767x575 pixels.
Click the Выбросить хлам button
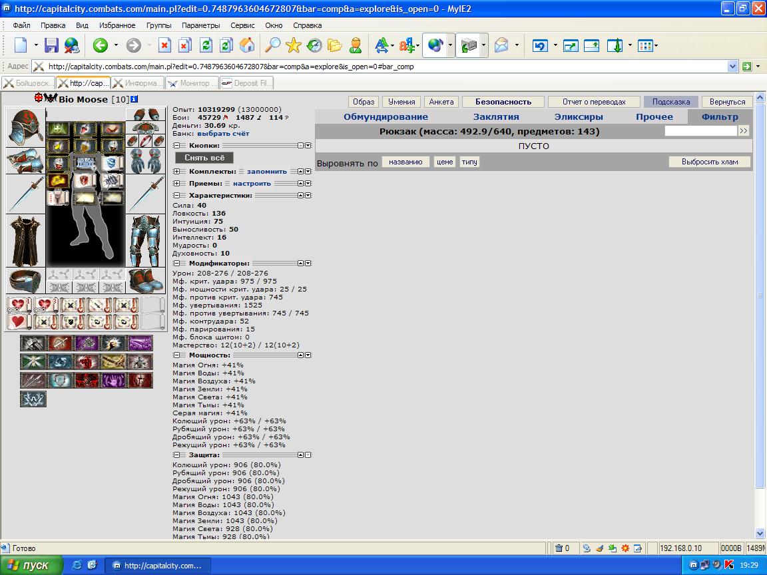(710, 162)
